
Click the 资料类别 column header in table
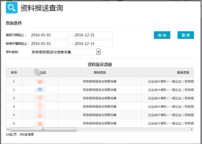pos(100,73)
